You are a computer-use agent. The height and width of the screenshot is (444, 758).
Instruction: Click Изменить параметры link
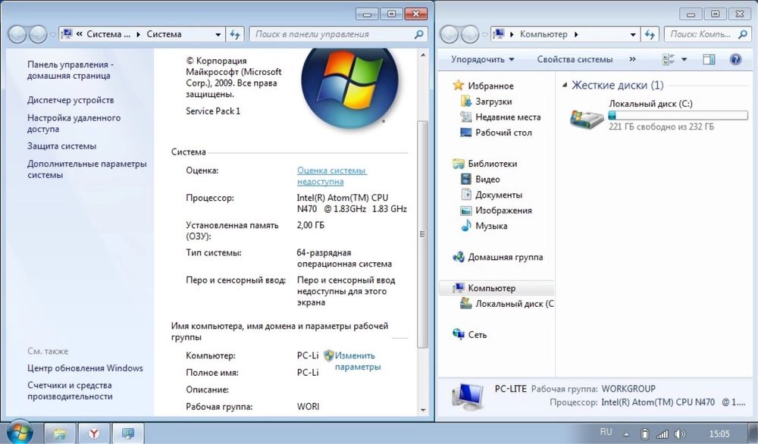[358, 361]
